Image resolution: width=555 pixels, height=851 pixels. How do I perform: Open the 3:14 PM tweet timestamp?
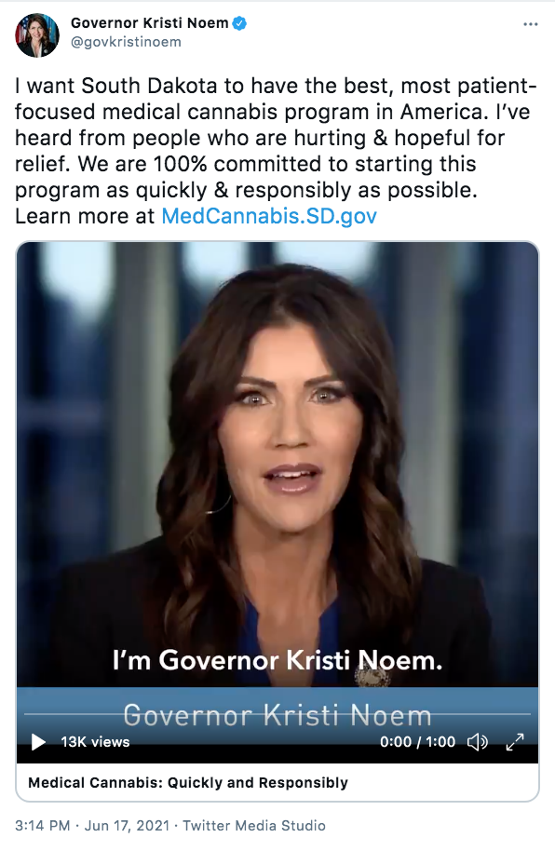(42, 826)
